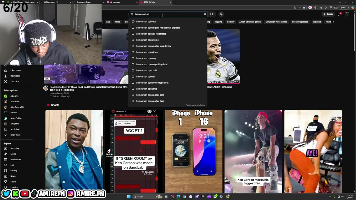The width and height of the screenshot is (356, 200).
Task: Select suggestion 'ken carson open verse type beat'
Action: pos(168,83)
